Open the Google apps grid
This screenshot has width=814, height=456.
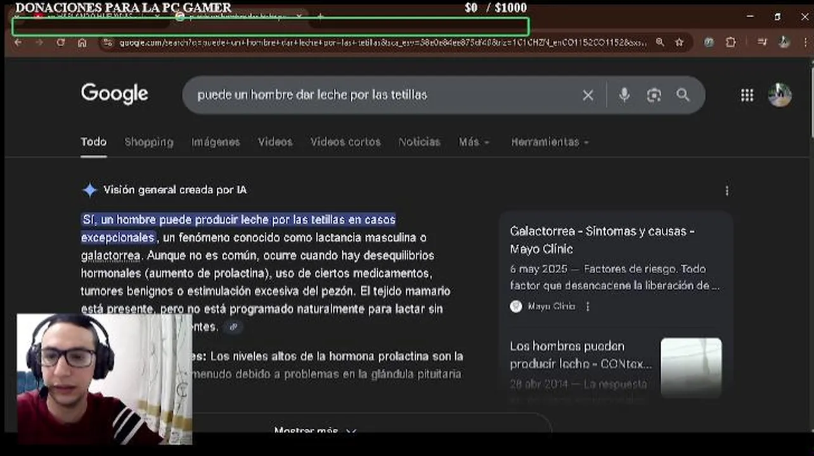tap(747, 95)
